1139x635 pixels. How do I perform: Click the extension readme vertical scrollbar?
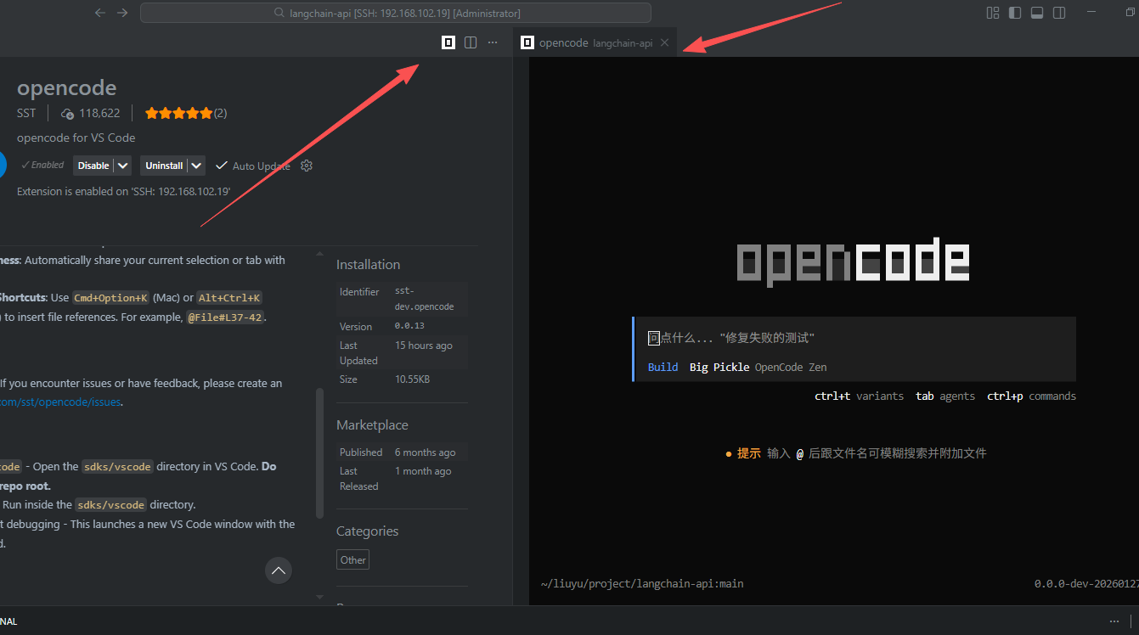(x=319, y=453)
